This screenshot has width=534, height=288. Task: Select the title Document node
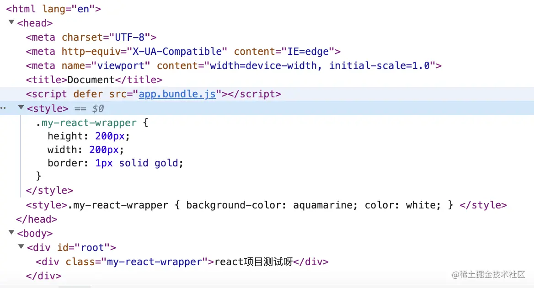[x=94, y=80]
